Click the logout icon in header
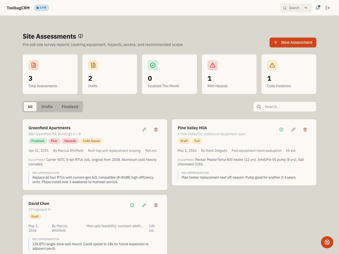 [328, 8]
